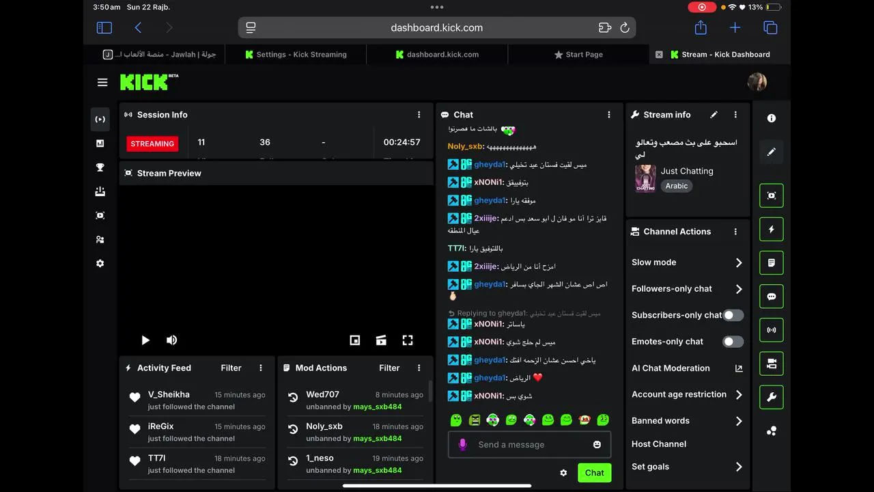Open Mod Actions Filter

tap(389, 368)
